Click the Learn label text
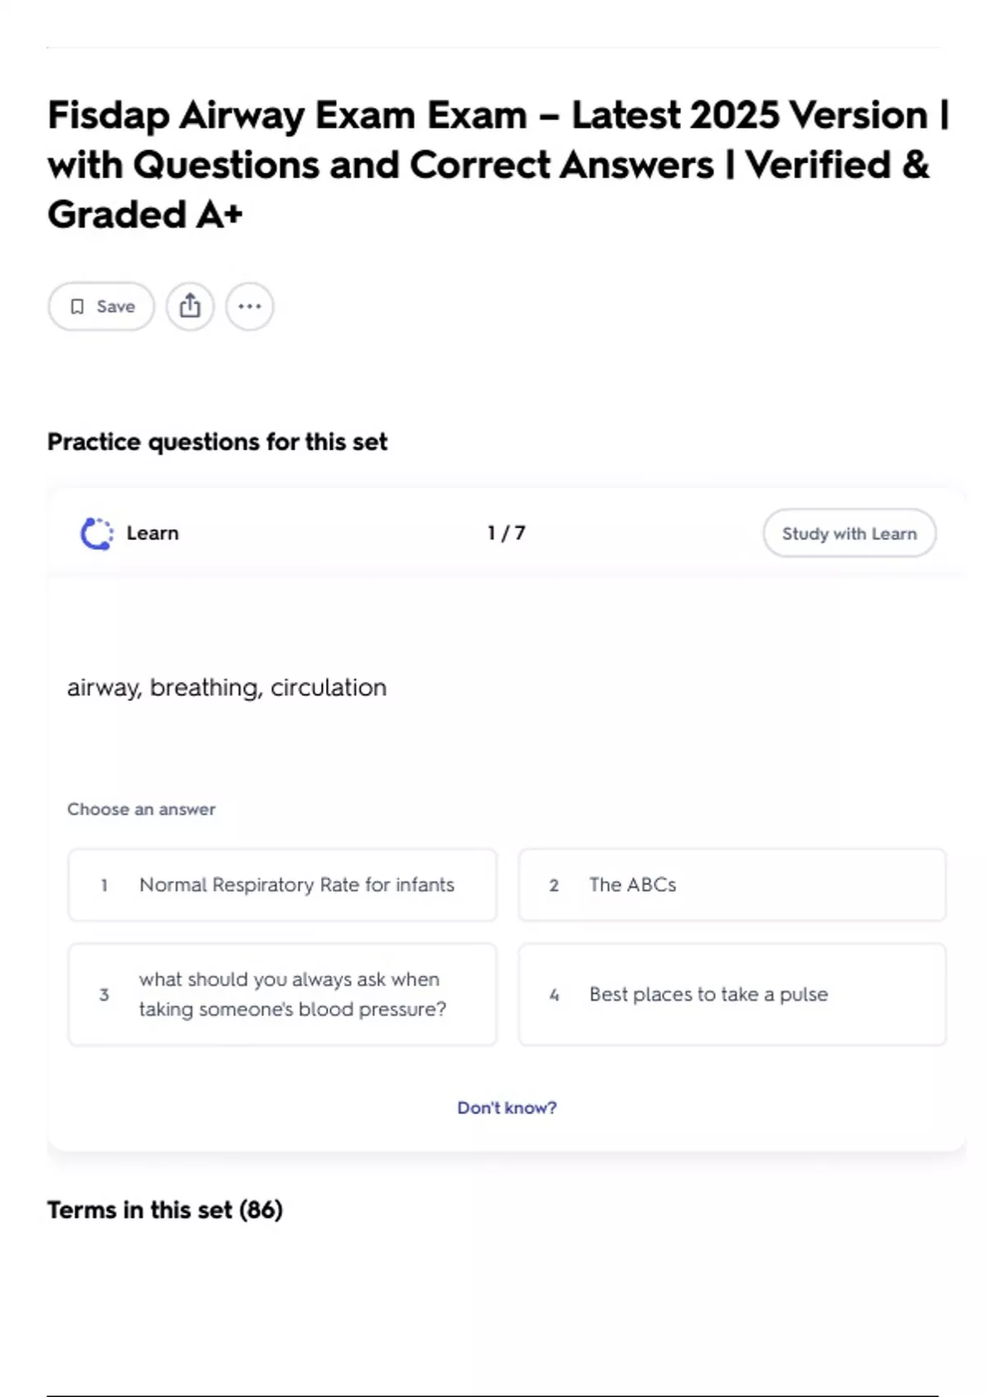The width and height of the screenshot is (986, 1397). pyautogui.click(x=153, y=533)
